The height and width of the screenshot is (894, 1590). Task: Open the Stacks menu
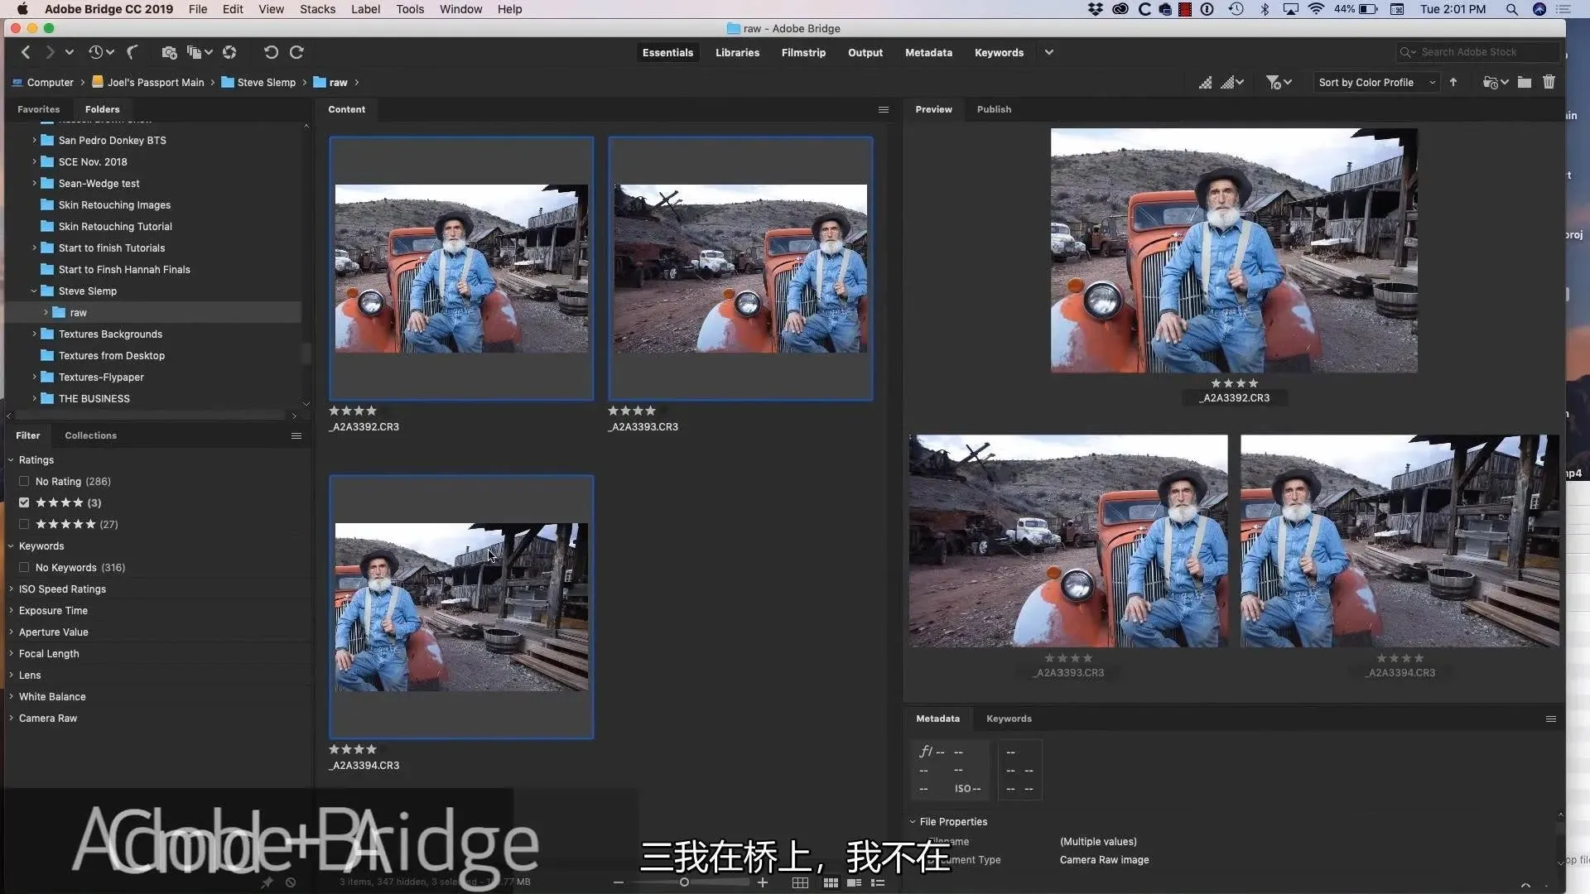click(317, 9)
